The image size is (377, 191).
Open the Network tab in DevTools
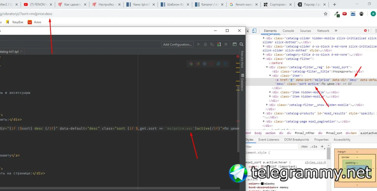pos(323,31)
